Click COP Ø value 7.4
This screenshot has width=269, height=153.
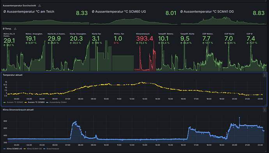point(251,39)
